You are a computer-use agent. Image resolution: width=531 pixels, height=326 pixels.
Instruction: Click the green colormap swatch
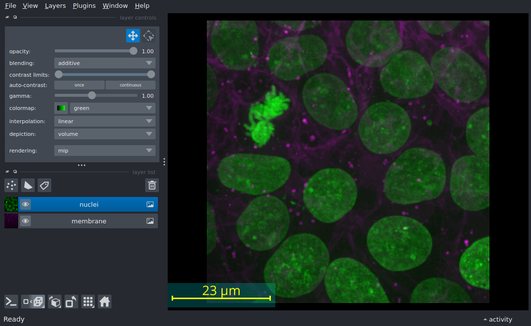coord(61,108)
